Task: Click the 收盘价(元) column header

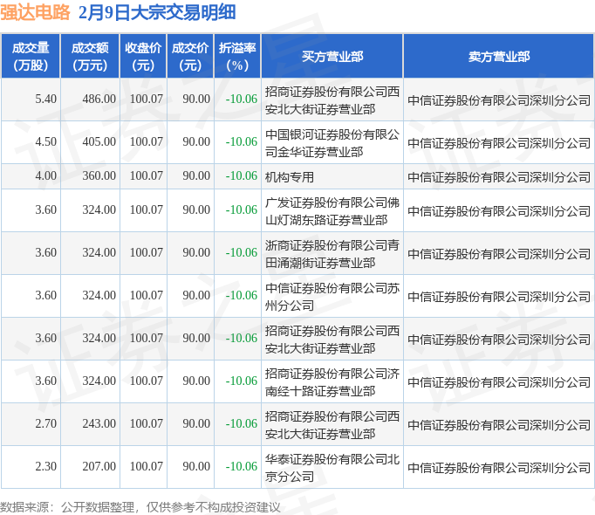Action: point(142,57)
